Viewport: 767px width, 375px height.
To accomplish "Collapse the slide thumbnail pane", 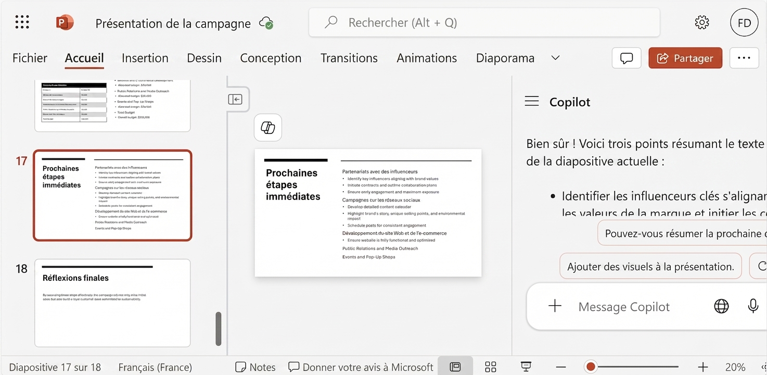I will (235, 99).
